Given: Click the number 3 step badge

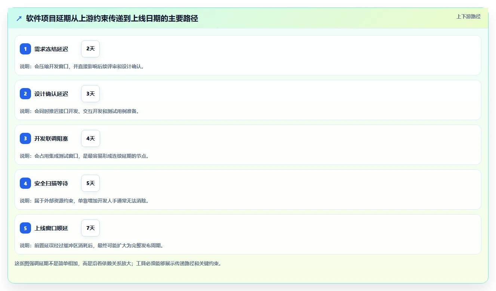Looking at the screenshot, I should tap(25, 138).
